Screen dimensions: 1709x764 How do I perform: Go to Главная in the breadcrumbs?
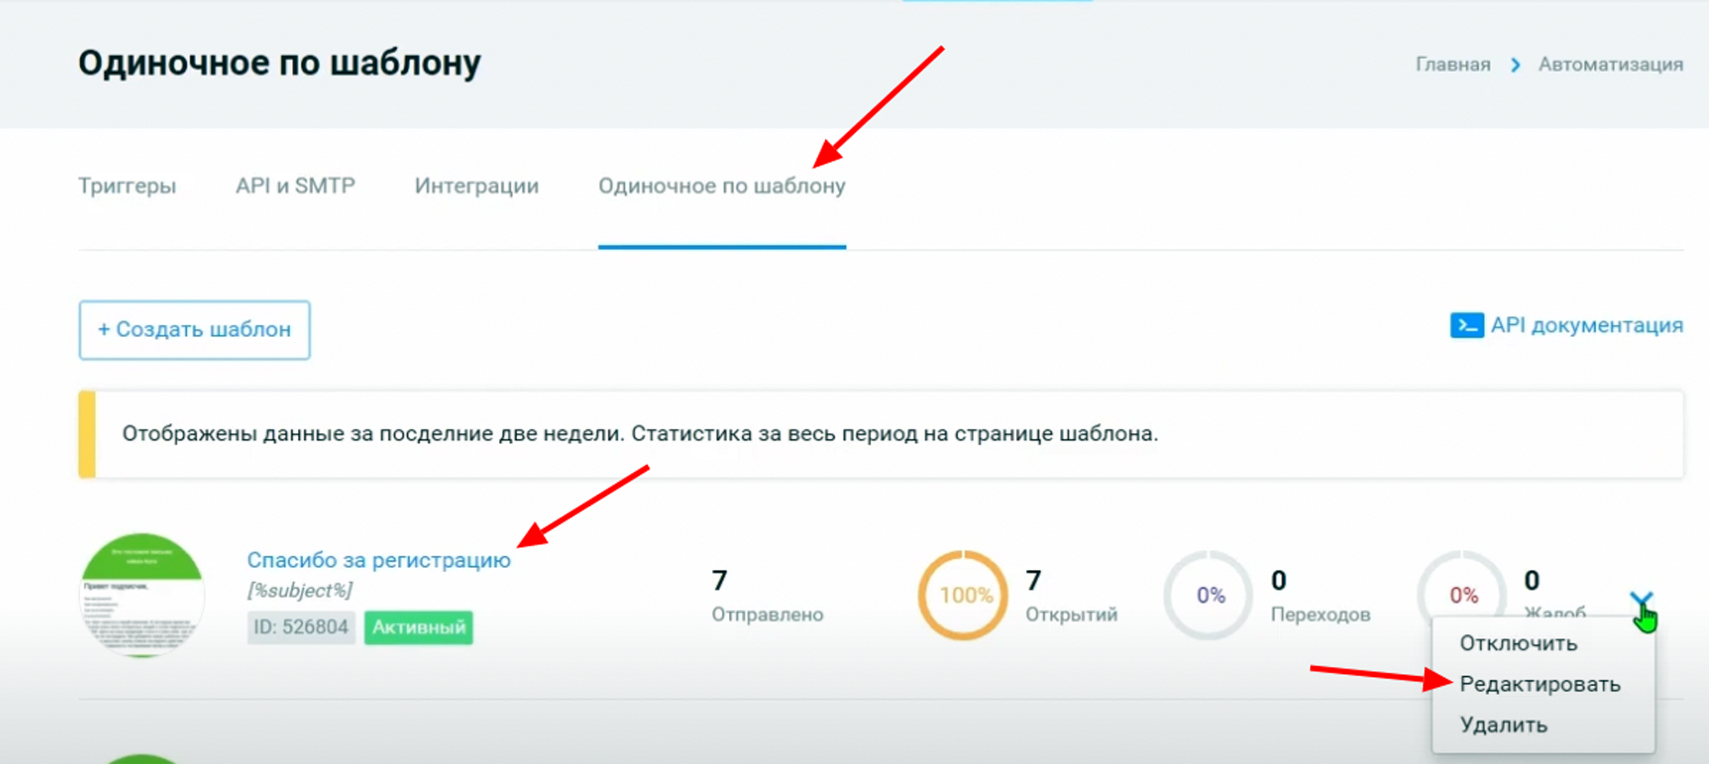click(x=1453, y=65)
